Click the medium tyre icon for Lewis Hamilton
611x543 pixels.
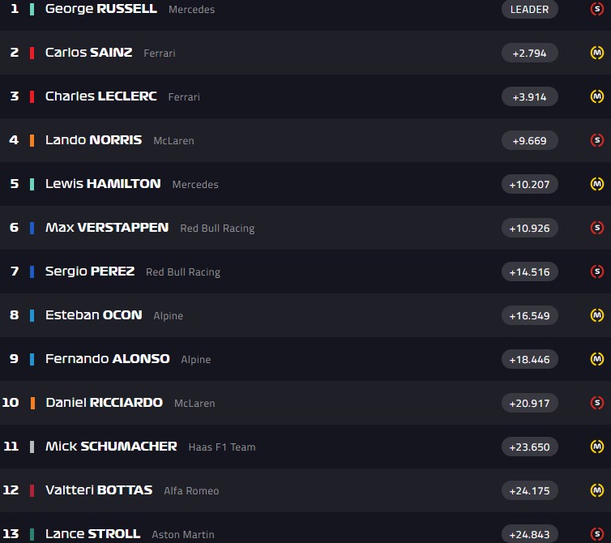point(597,184)
